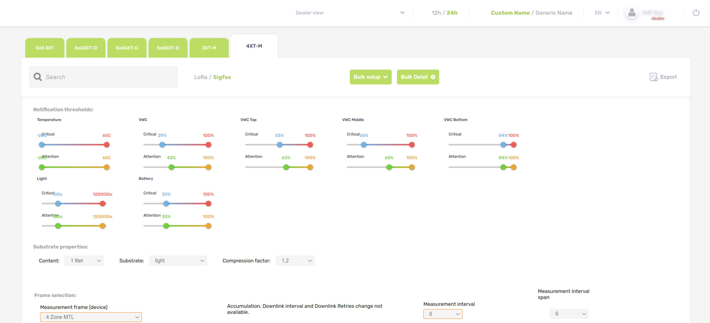Switch network to Sigfox
The height and width of the screenshot is (323, 710).
[x=222, y=77]
